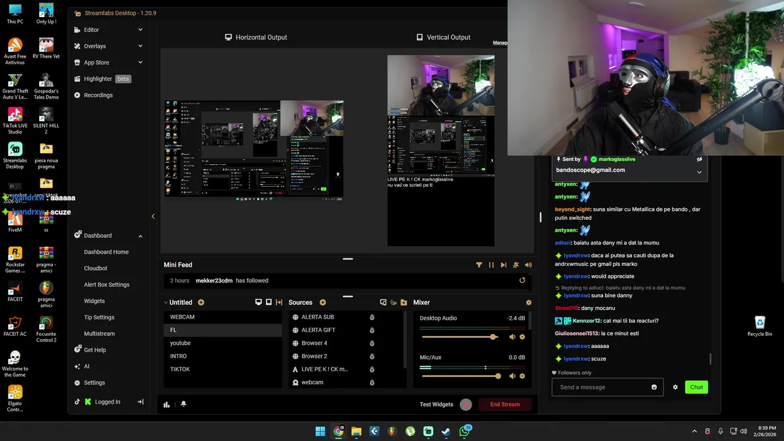Open Mixer settings gear icon
Screen dimensions: 784x441
tap(529, 303)
